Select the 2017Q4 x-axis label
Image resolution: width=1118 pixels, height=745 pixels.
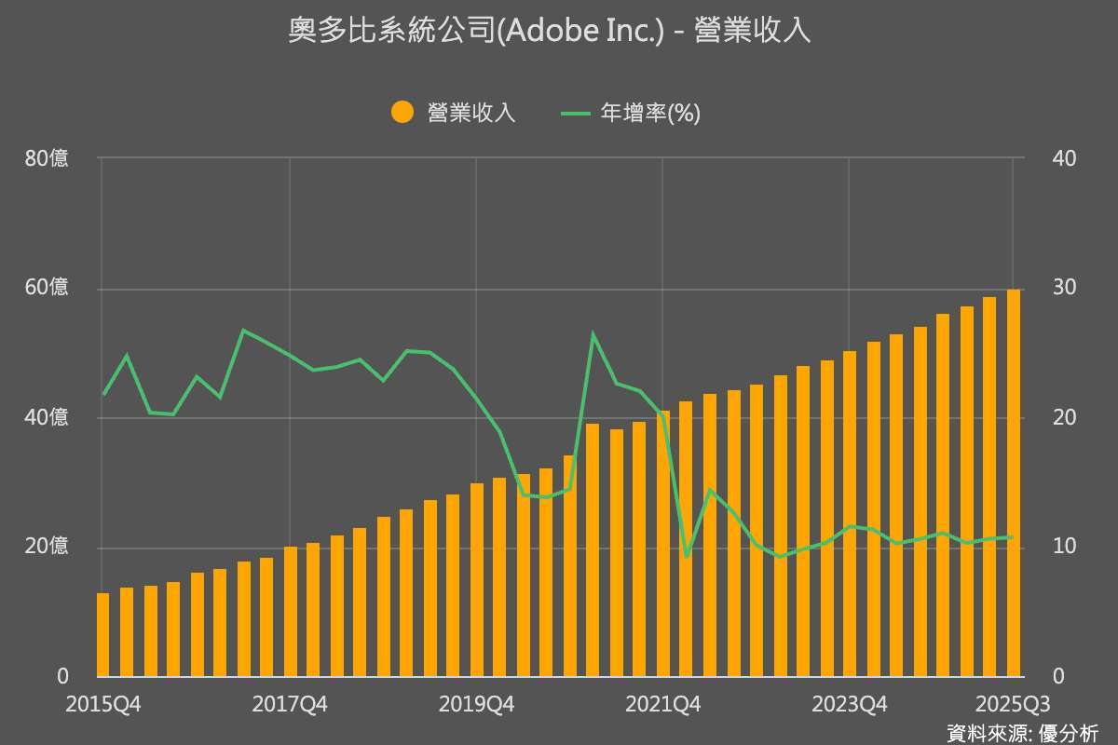[290, 703]
